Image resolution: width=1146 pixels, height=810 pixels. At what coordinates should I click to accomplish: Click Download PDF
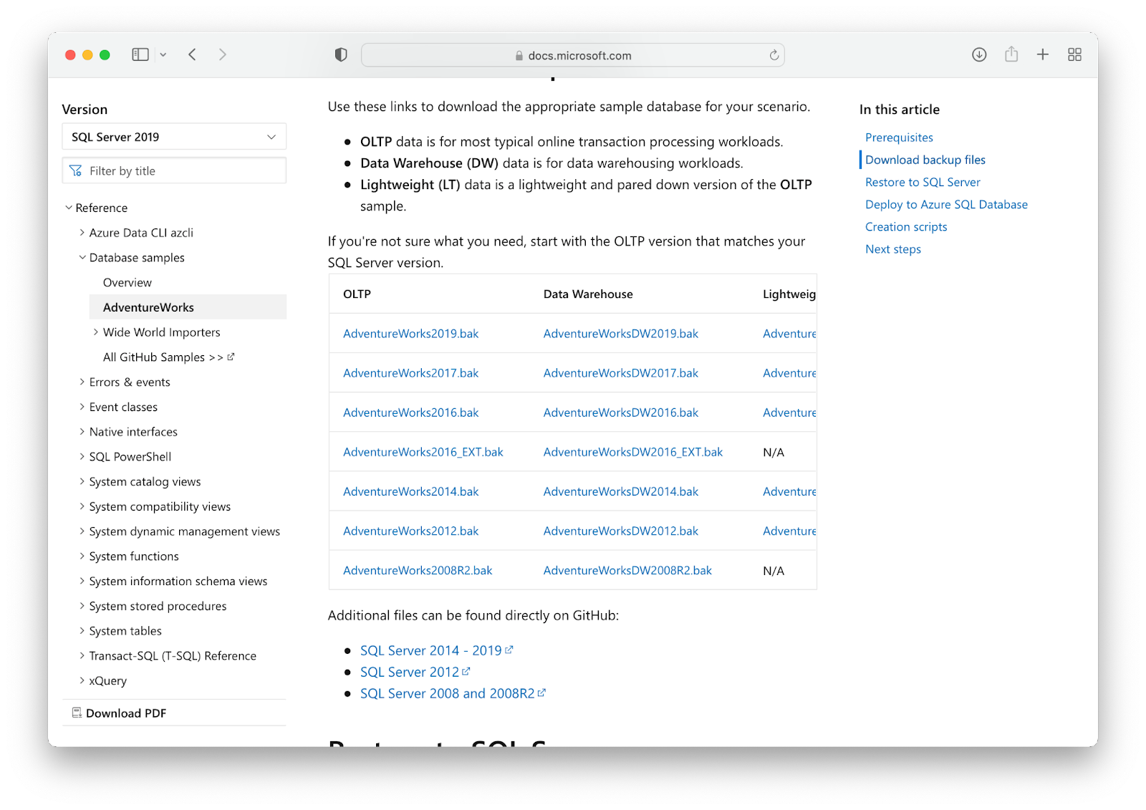click(126, 713)
